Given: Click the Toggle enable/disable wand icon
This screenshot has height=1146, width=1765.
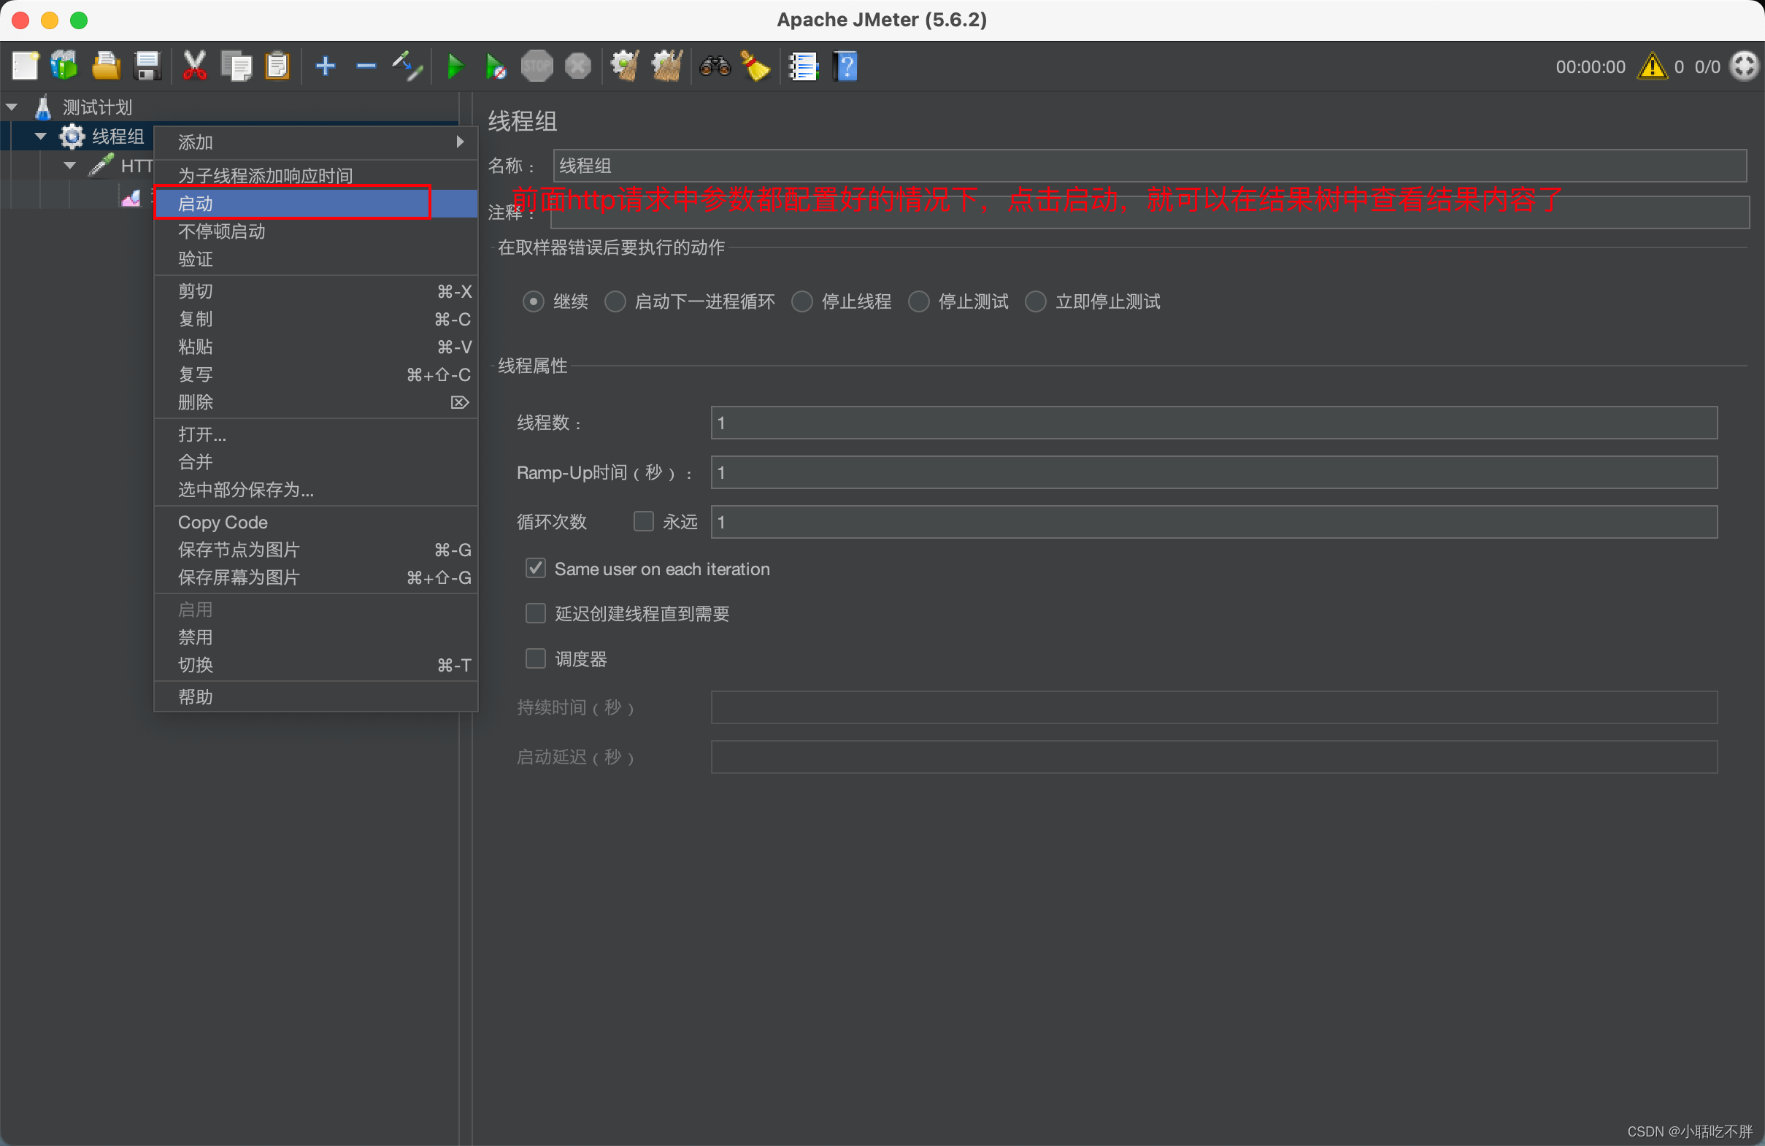Looking at the screenshot, I should coord(408,66).
